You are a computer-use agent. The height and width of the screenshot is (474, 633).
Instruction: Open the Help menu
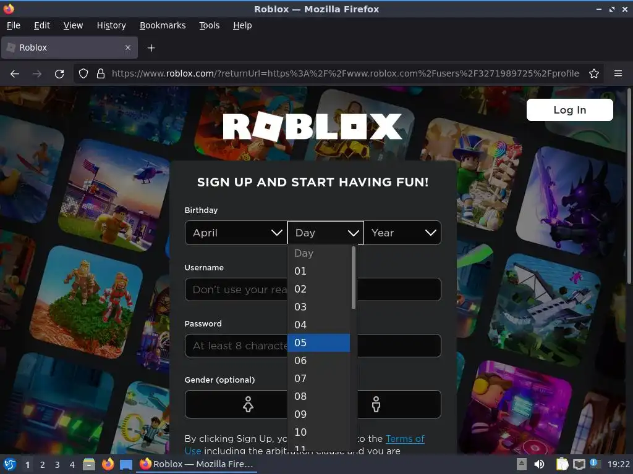click(x=242, y=25)
